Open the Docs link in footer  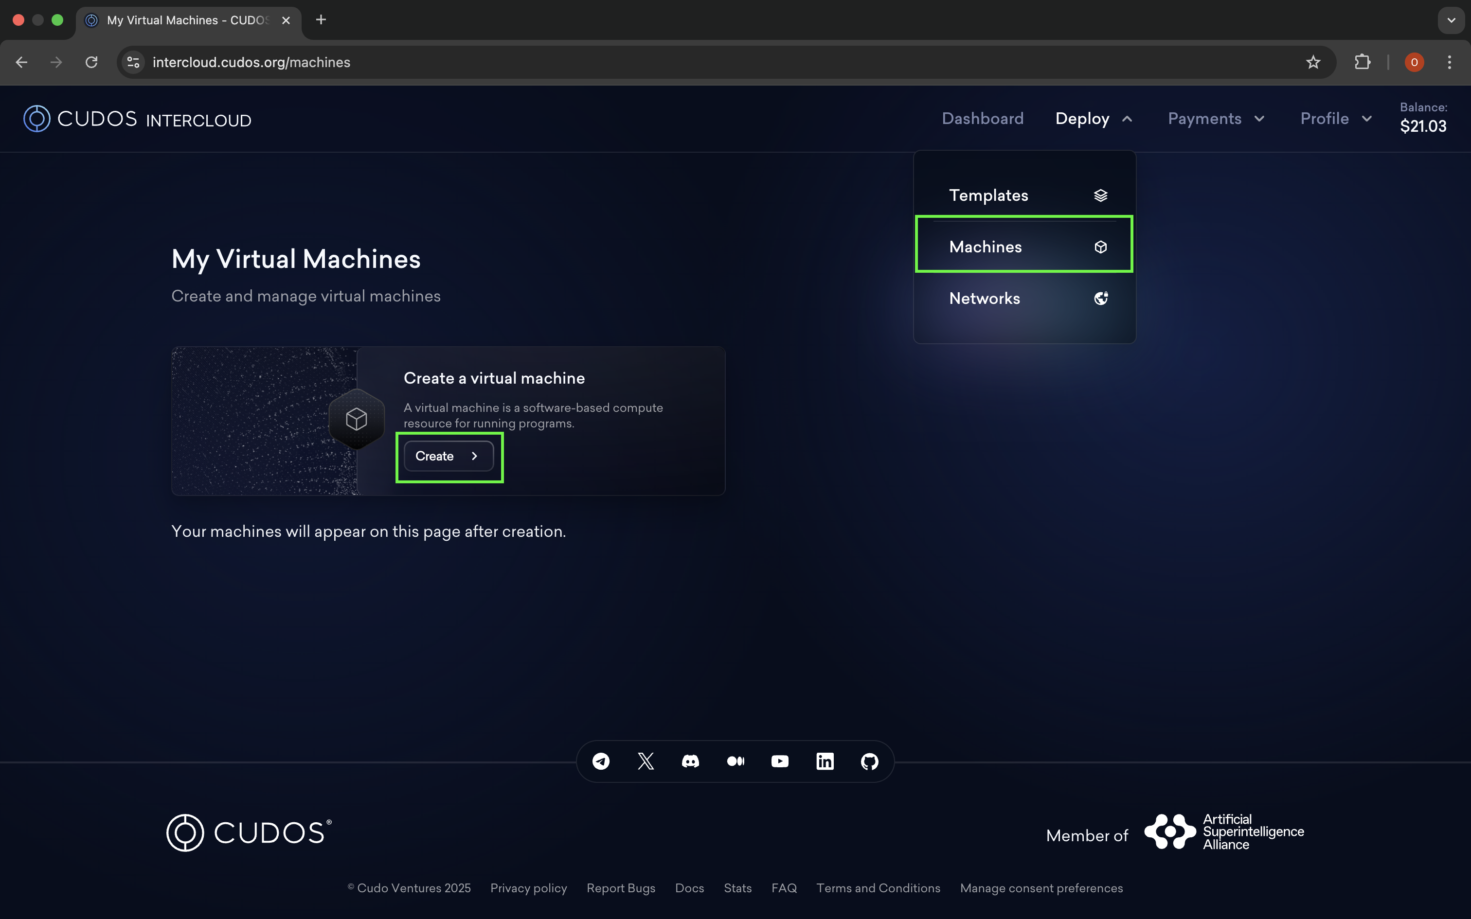pos(689,888)
